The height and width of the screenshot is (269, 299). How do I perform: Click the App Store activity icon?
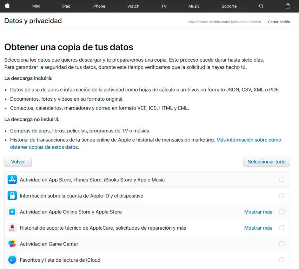(12, 180)
